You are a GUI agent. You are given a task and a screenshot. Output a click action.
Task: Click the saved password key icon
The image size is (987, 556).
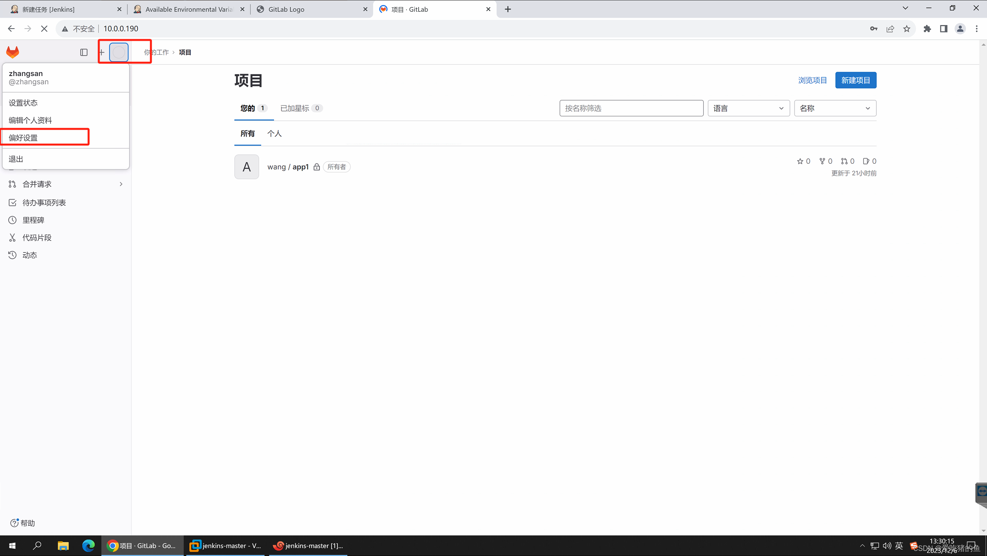(x=873, y=29)
